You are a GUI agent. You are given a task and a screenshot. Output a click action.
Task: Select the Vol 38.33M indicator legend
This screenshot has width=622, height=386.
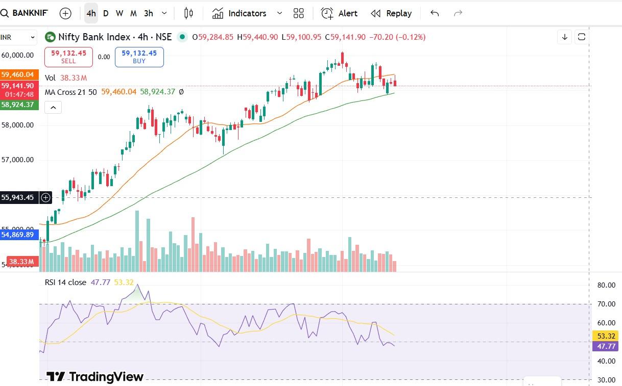pos(66,78)
